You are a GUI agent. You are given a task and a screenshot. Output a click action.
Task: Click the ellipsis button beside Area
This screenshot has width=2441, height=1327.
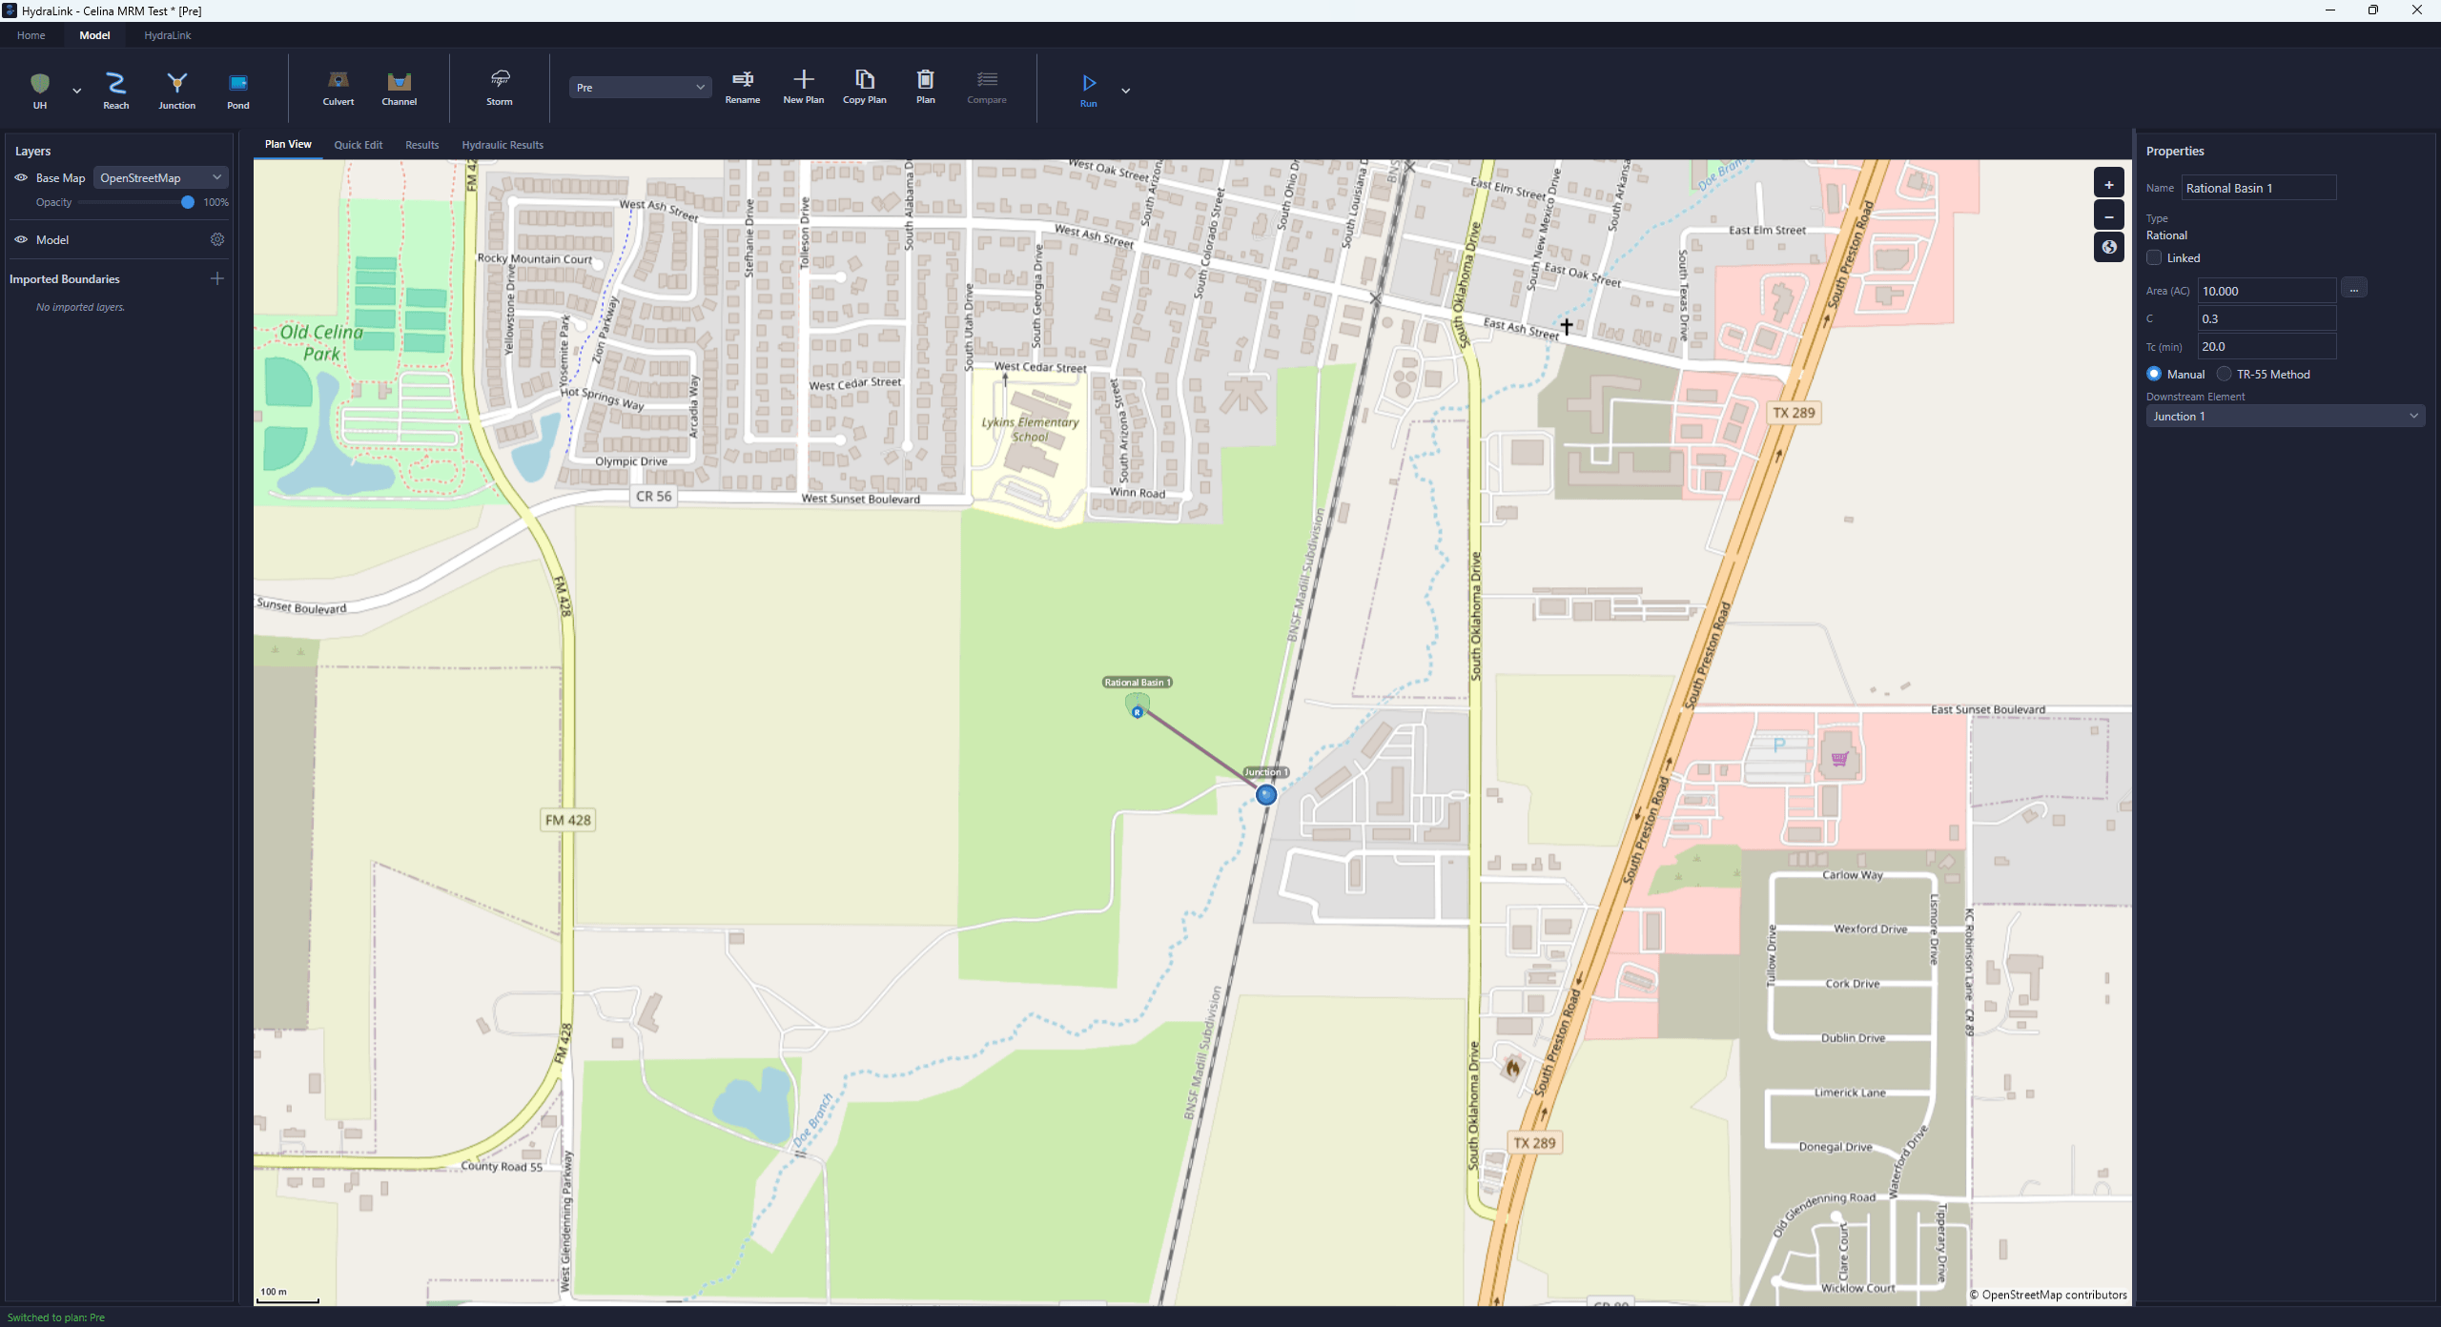point(2353,289)
